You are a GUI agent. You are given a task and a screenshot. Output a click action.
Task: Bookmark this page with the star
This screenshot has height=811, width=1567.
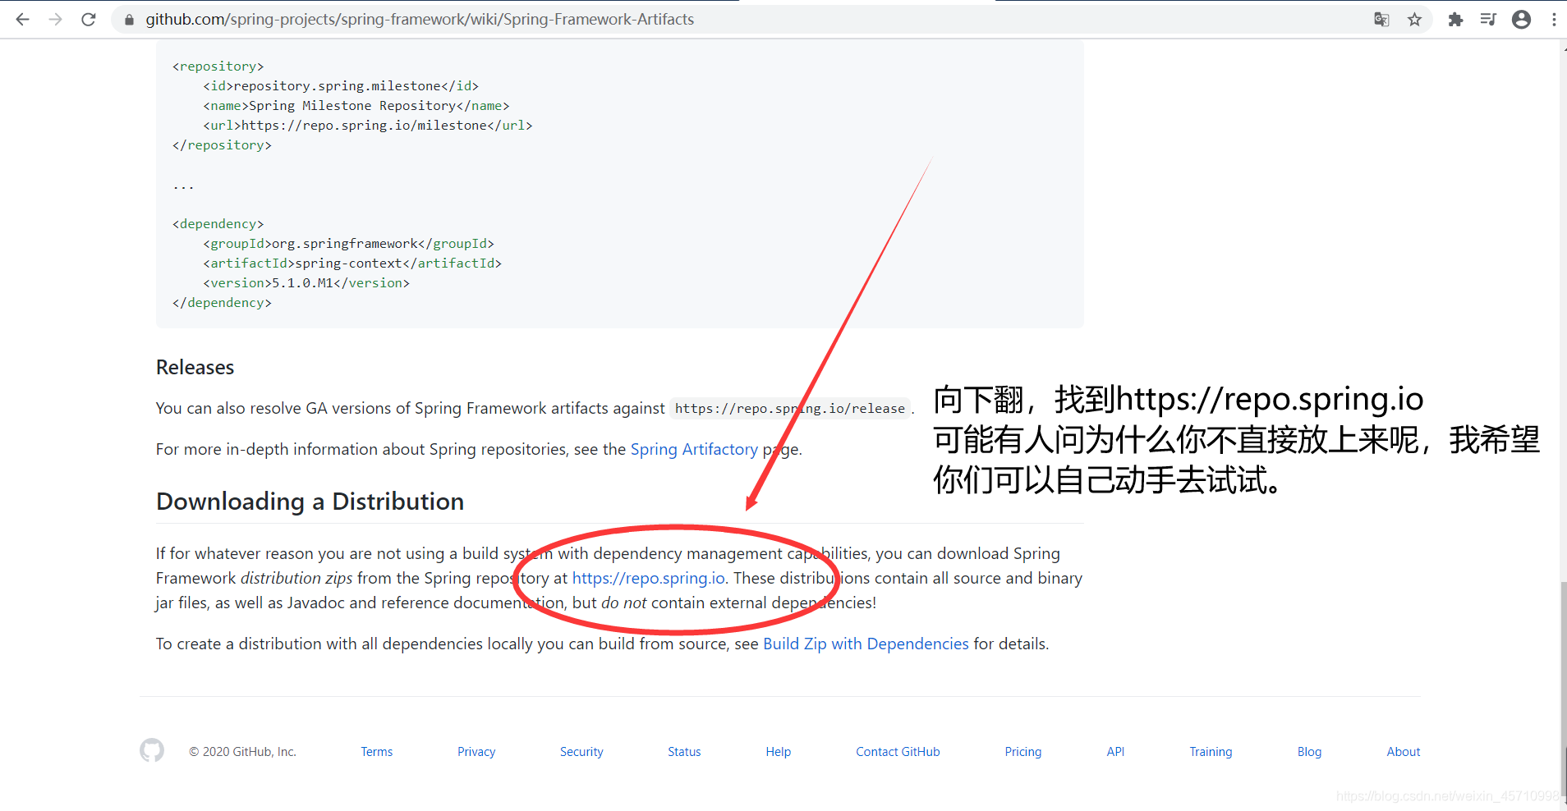click(1414, 19)
